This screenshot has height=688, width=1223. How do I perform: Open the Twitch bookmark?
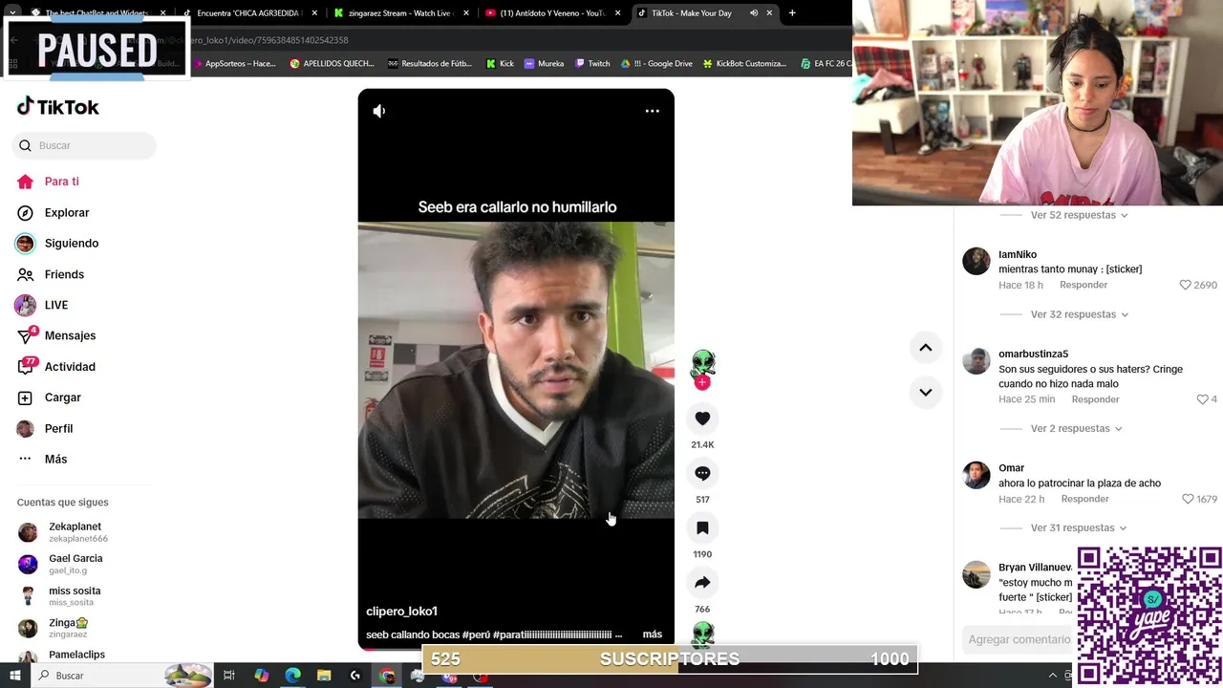(592, 63)
